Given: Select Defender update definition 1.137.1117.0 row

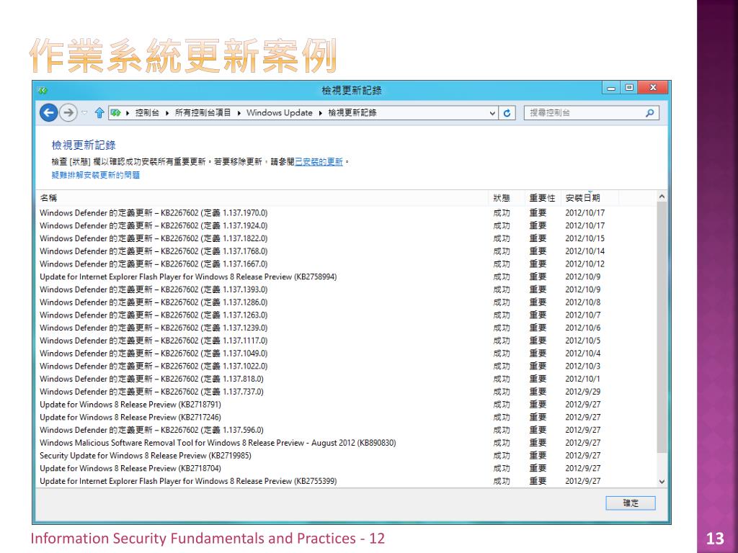Looking at the screenshot, I should (x=347, y=341).
